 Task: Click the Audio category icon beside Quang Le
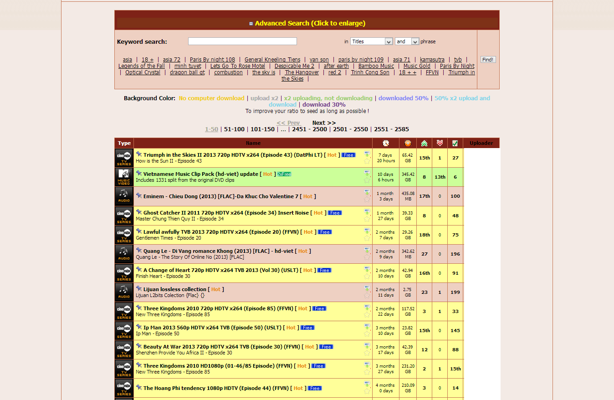tap(124, 254)
